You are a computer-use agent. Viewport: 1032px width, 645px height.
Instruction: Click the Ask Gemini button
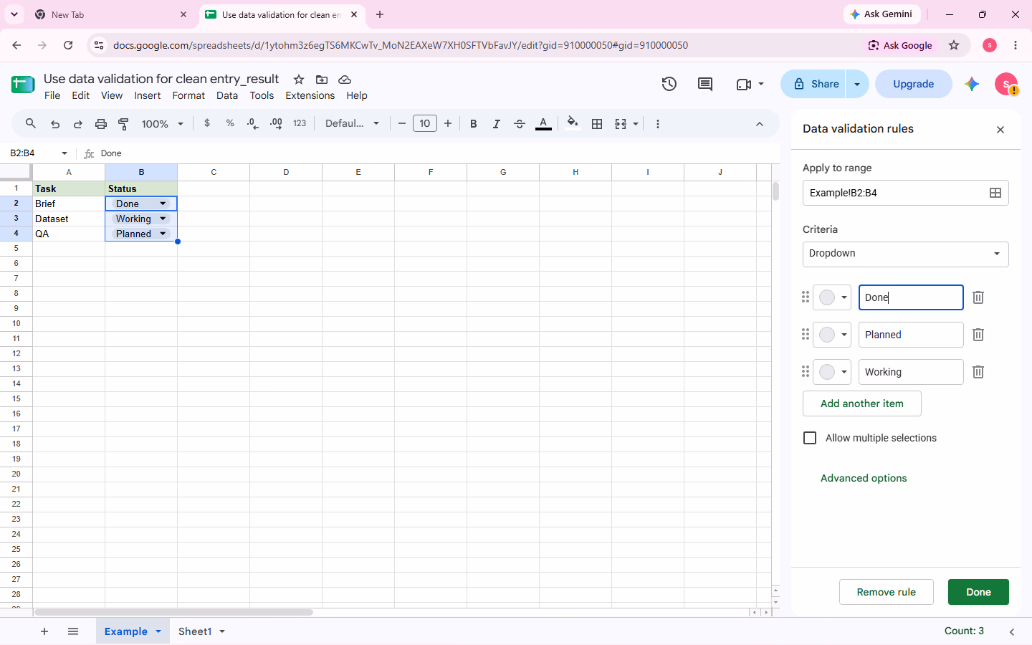(881, 14)
